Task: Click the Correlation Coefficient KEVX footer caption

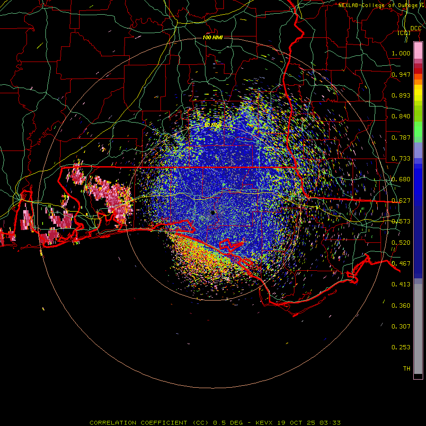Action: (x=215, y=423)
